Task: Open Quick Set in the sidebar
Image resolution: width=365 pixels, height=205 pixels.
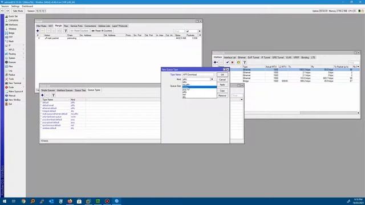Action: tap(13, 17)
